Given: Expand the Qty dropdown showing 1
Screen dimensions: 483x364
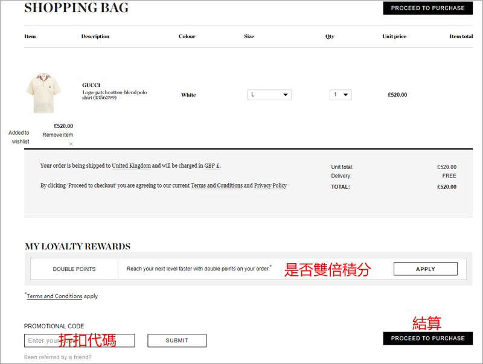Looking at the screenshot, I should (x=341, y=95).
